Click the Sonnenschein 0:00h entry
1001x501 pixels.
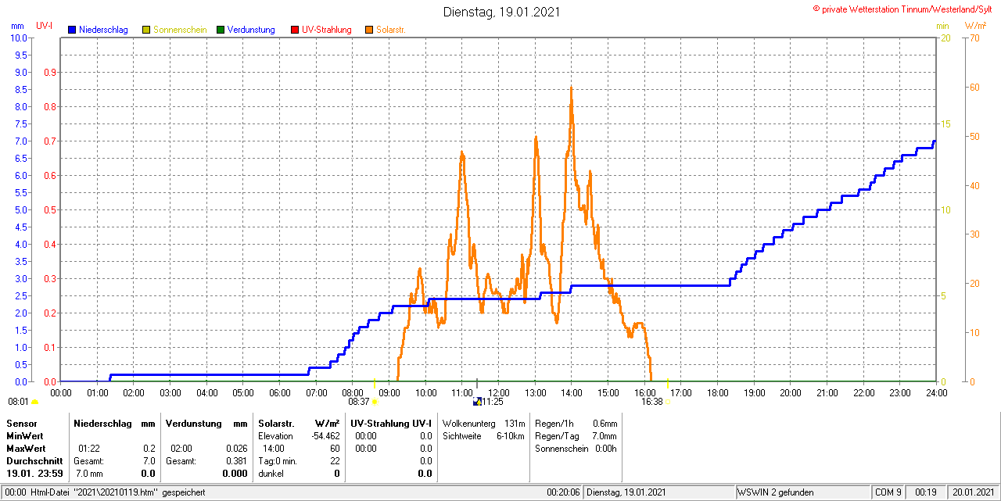tap(576, 448)
